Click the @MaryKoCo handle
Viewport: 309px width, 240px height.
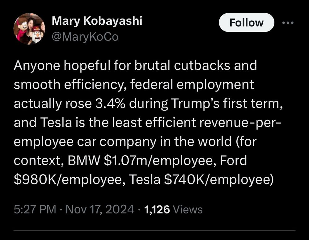pos(85,37)
